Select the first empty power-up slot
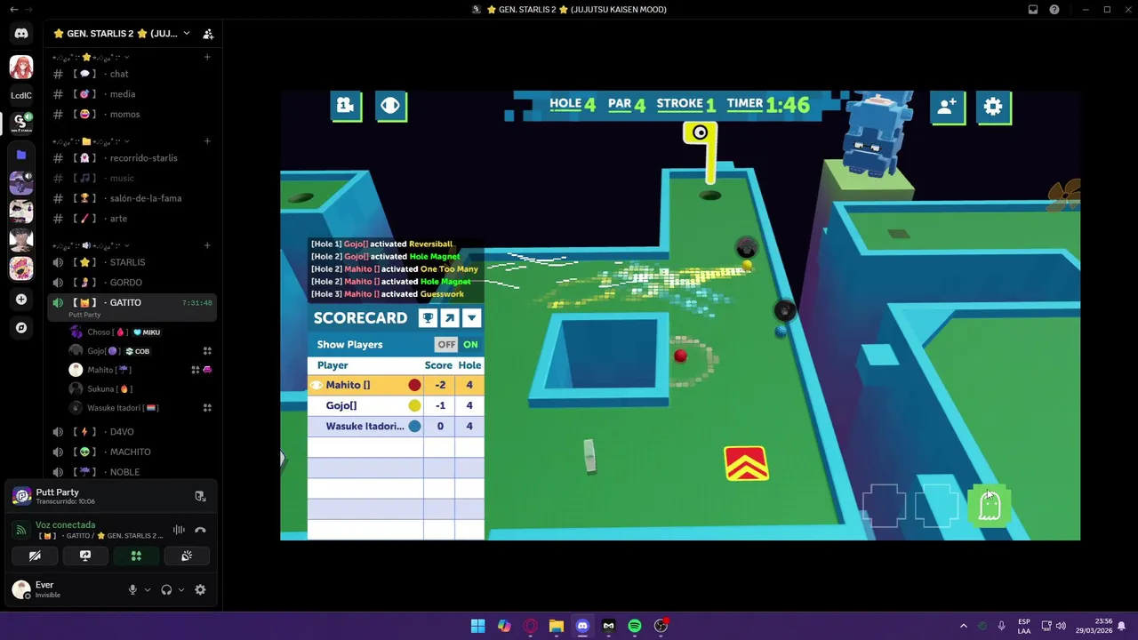 coord(884,506)
